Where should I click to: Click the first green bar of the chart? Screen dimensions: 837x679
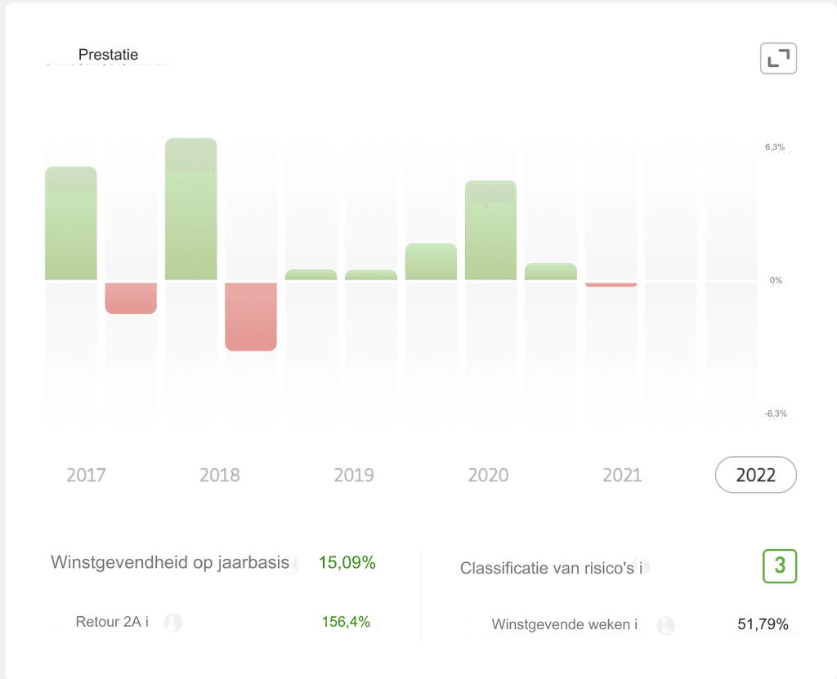71,223
